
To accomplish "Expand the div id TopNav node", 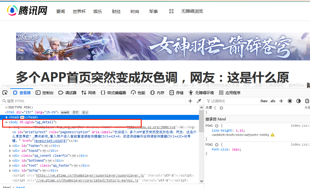I will pyautogui.click(x=10, y=146).
